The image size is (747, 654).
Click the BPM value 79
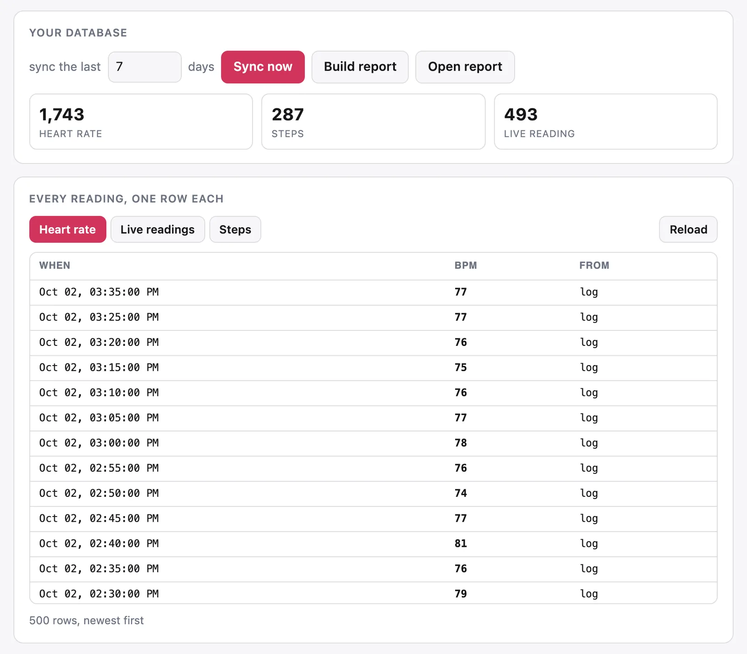[461, 594]
